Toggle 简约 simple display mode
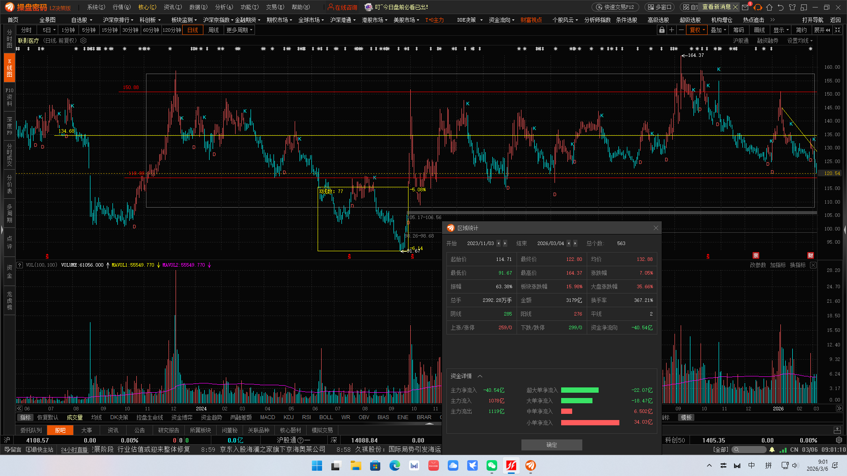Image resolution: width=847 pixels, height=476 pixels. [x=801, y=30]
